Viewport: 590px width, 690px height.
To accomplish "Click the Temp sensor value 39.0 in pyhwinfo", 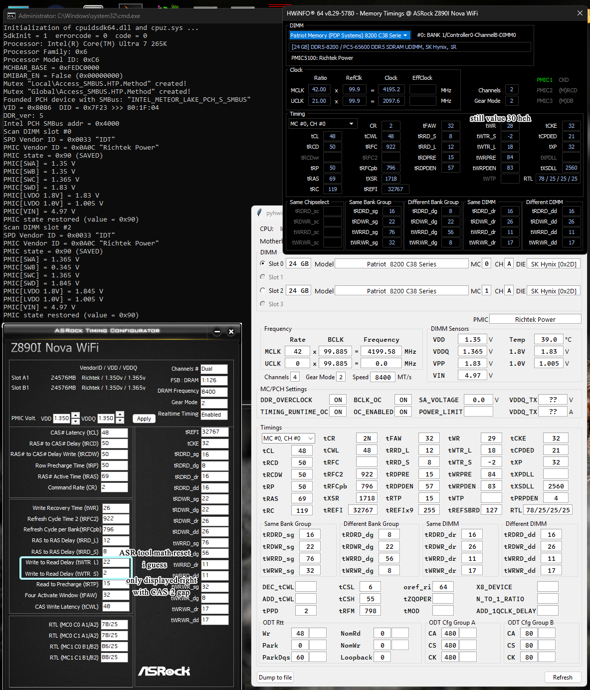I will (549, 339).
